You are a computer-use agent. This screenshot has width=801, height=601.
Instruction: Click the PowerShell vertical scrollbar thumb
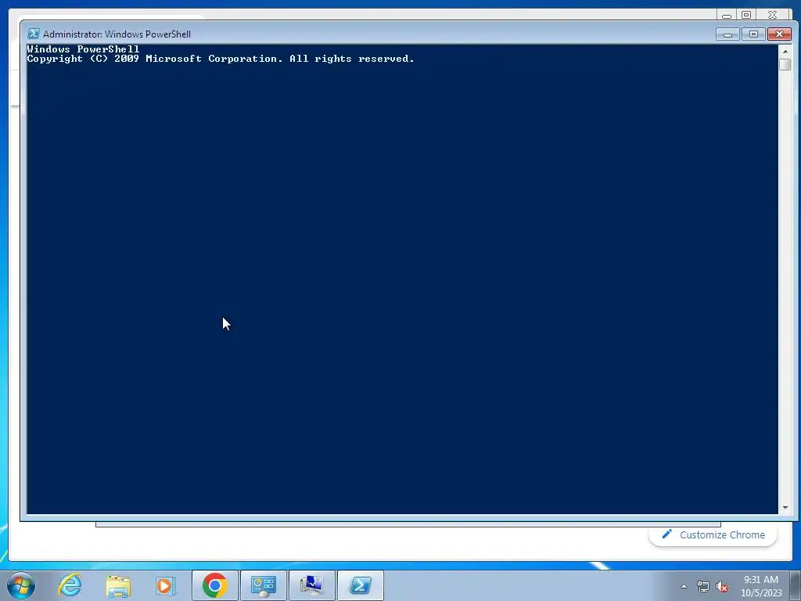click(785, 65)
